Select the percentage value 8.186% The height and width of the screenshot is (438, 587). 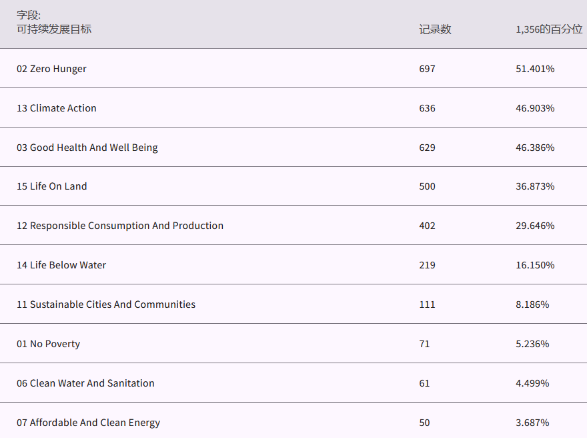(532, 304)
